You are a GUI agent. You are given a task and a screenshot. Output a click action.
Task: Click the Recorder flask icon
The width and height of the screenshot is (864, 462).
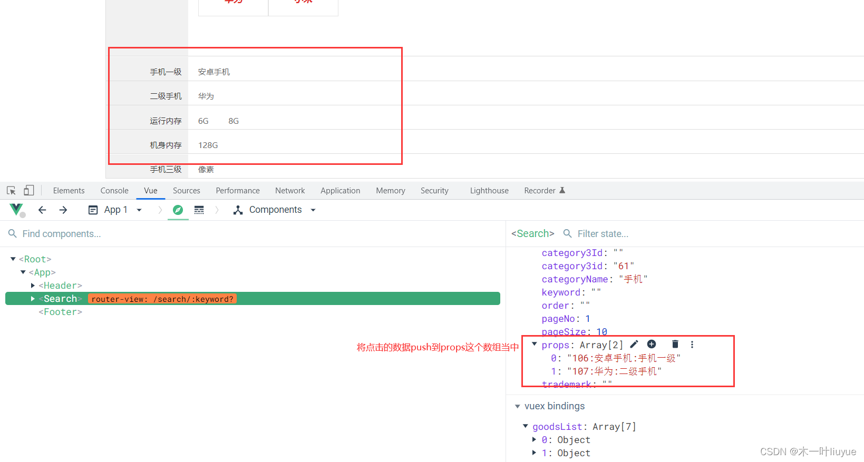[562, 190]
